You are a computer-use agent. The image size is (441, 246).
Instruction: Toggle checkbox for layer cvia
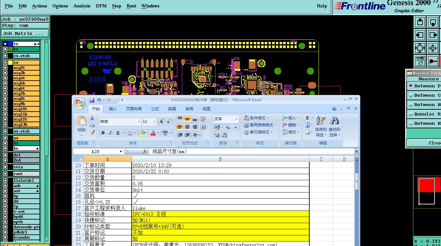point(5,167)
